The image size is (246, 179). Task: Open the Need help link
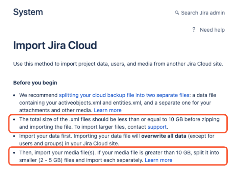[212, 30]
